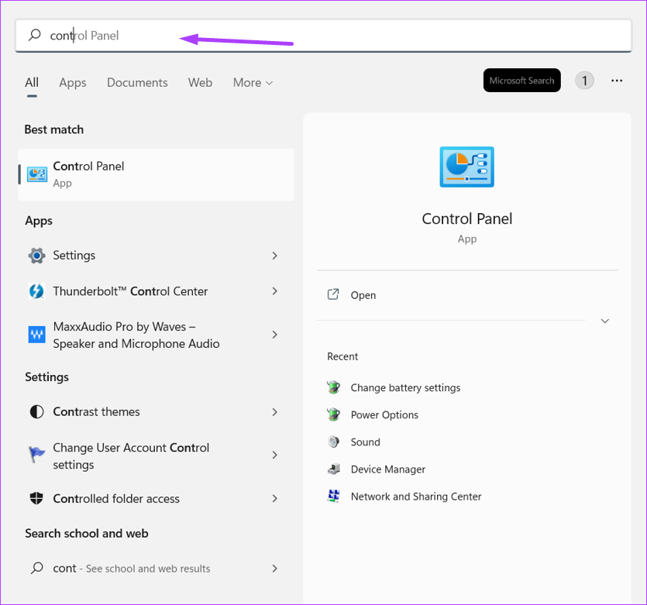Viewport: 647px width, 605px height.
Task: Open recent Network and Sharing Center
Action: point(415,497)
